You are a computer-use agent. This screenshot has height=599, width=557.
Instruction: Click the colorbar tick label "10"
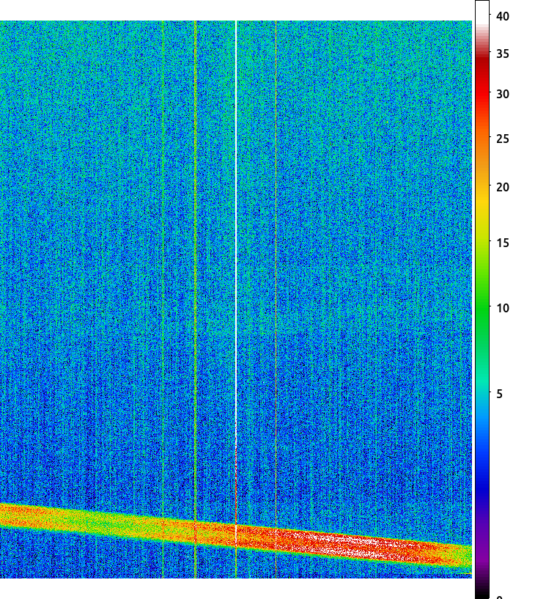click(503, 308)
